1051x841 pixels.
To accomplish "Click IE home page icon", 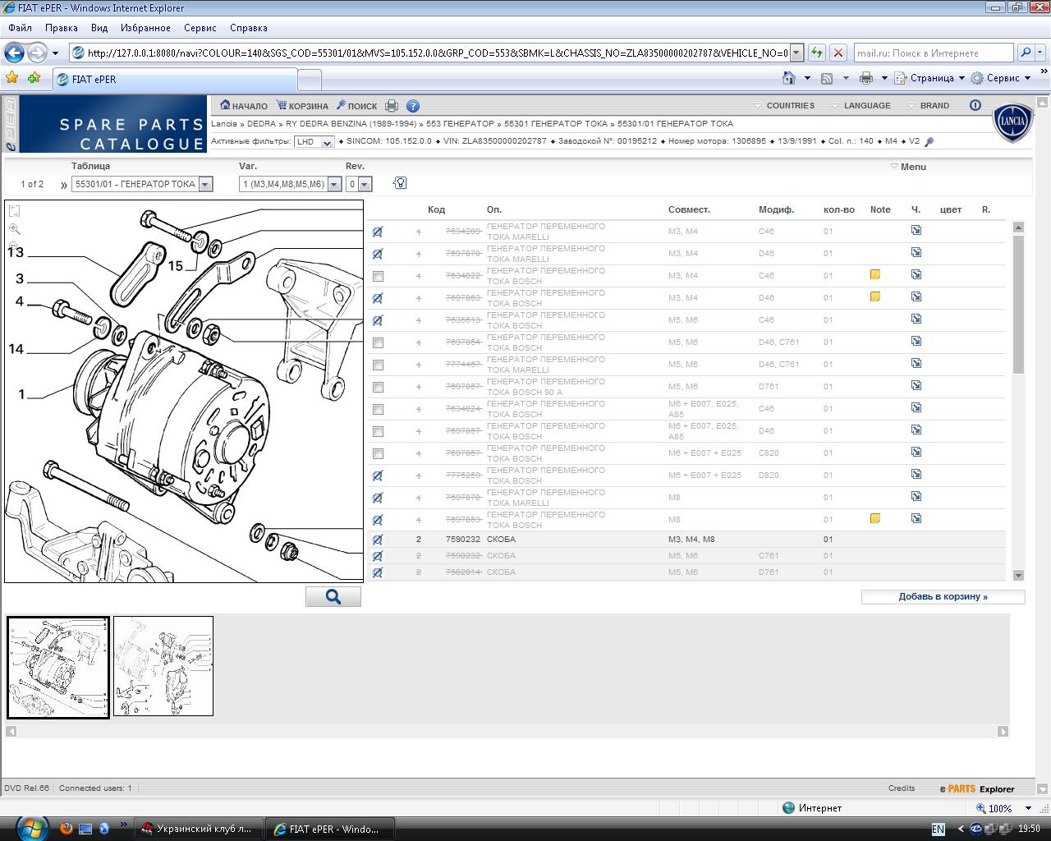I will (x=789, y=78).
